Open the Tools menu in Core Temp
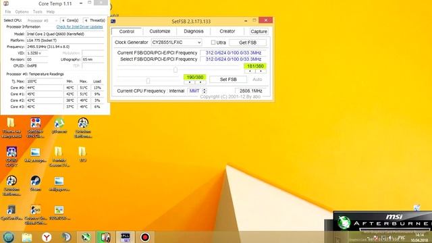 pyautogui.click(x=38, y=12)
